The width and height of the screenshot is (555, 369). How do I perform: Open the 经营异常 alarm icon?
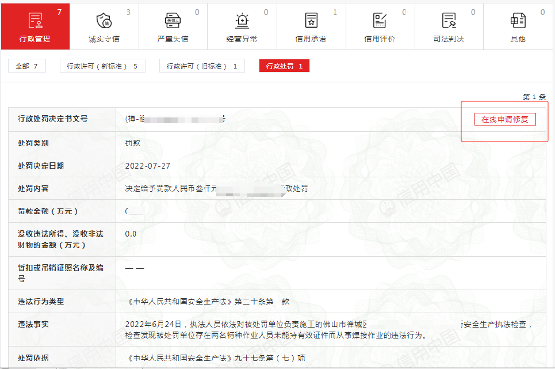tap(242, 20)
